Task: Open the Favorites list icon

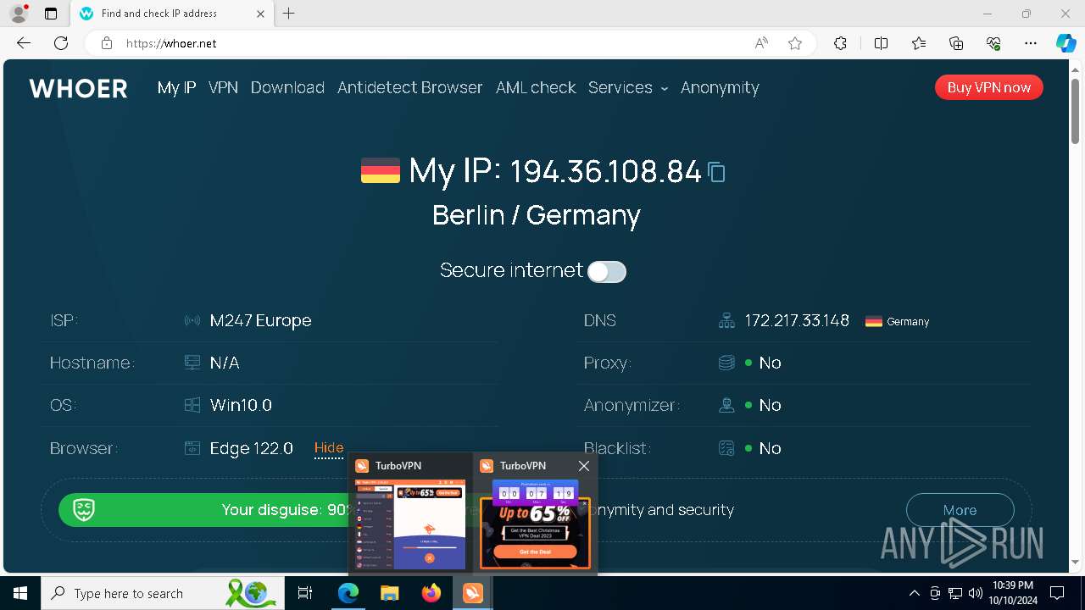Action: coord(919,43)
